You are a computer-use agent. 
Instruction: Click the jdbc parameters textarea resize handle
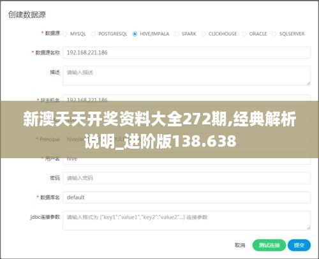pyautogui.click(x=308, y=228)
